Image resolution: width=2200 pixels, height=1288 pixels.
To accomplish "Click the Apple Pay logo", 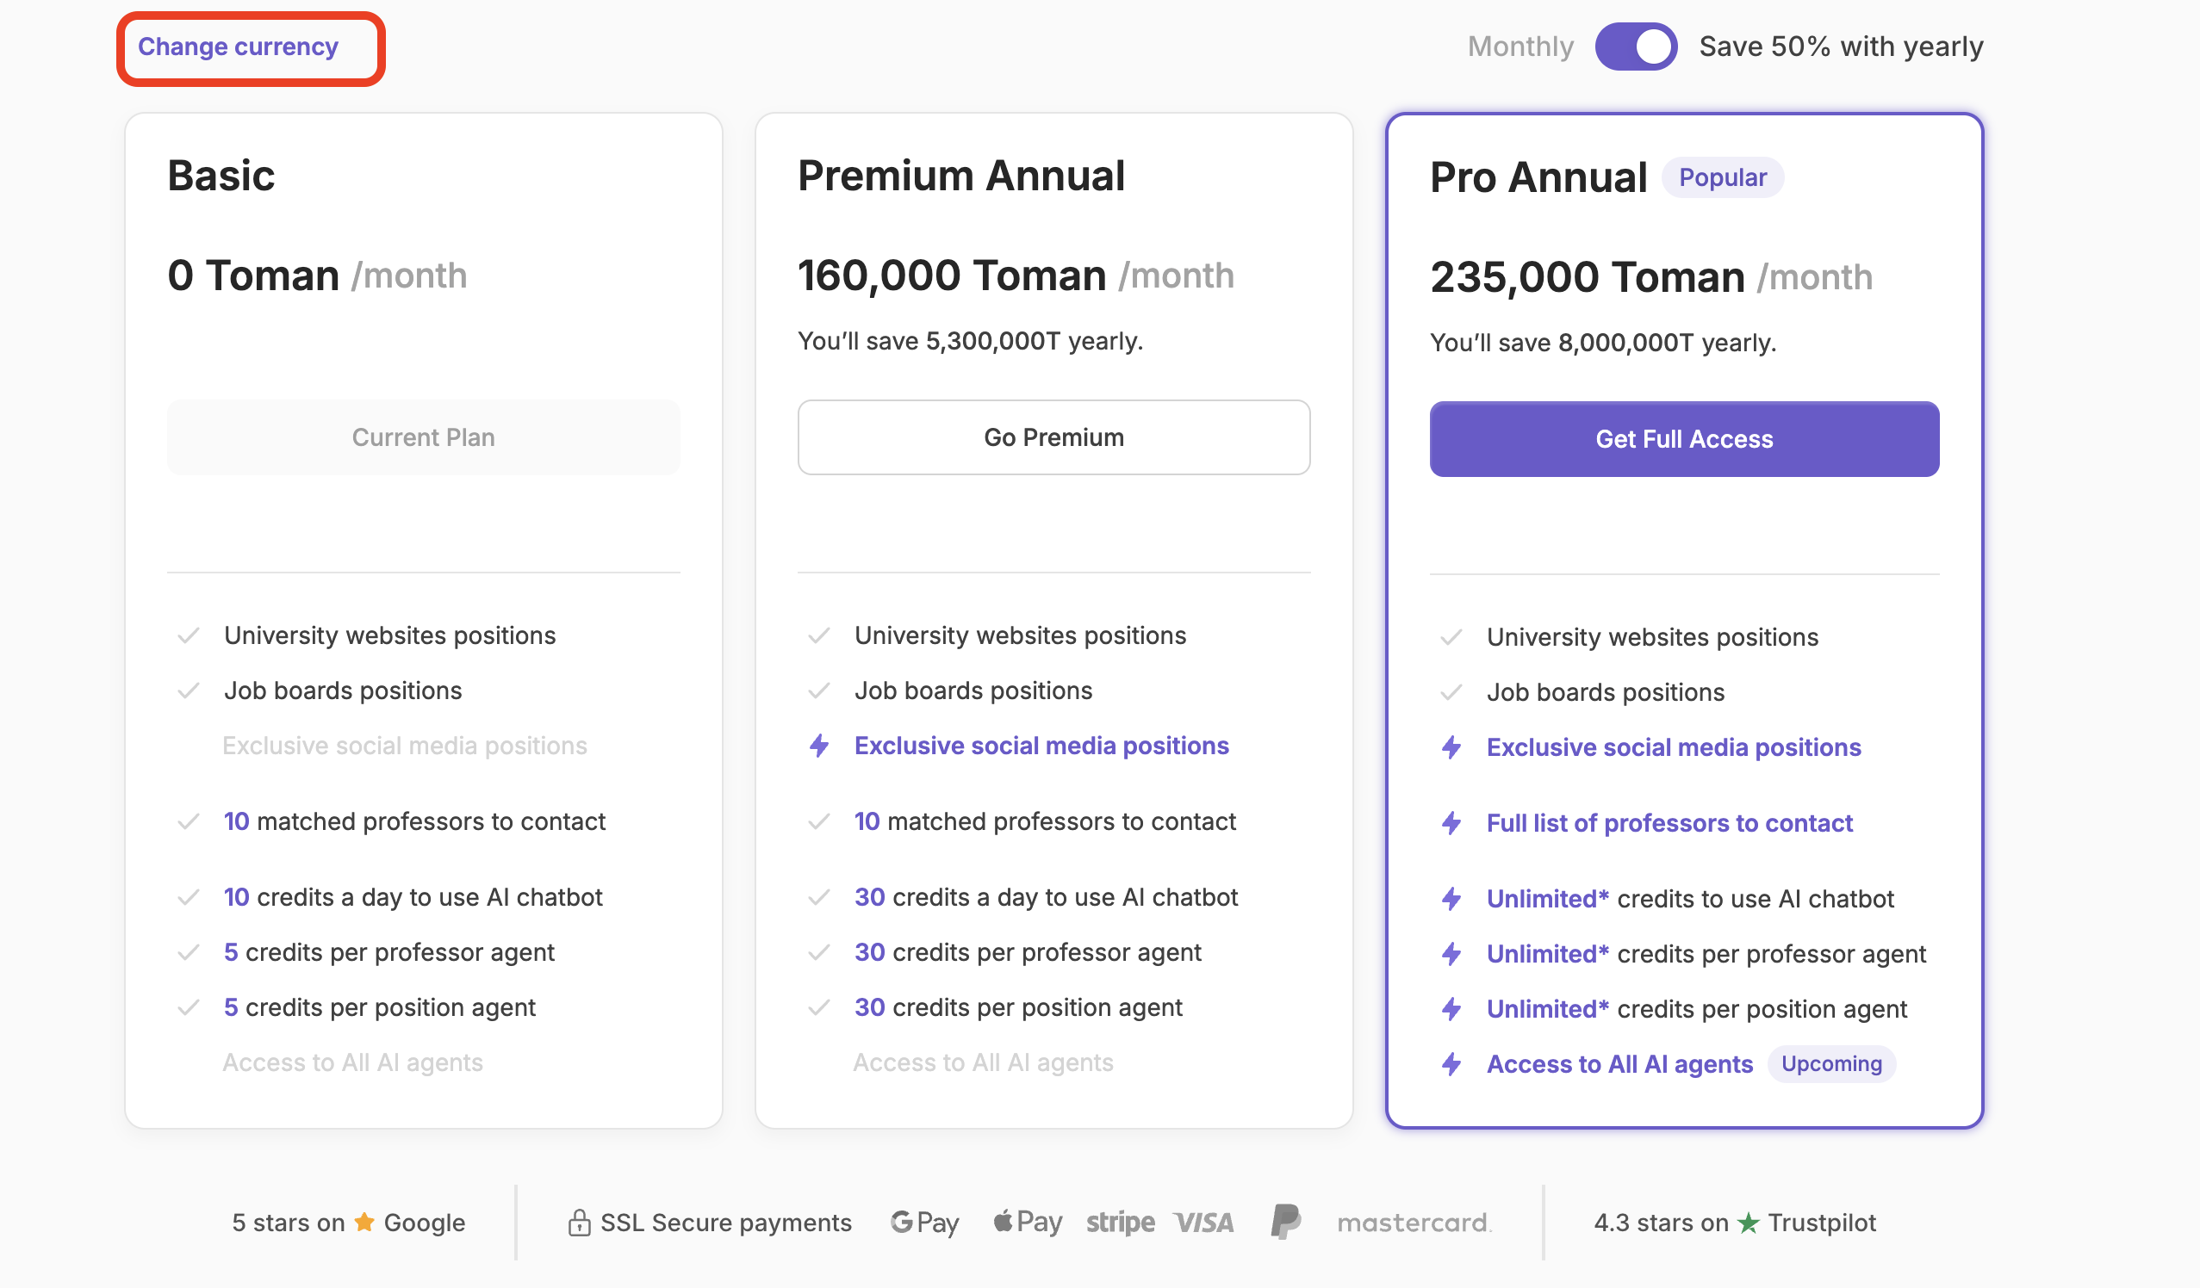I will point(1028,1222).
